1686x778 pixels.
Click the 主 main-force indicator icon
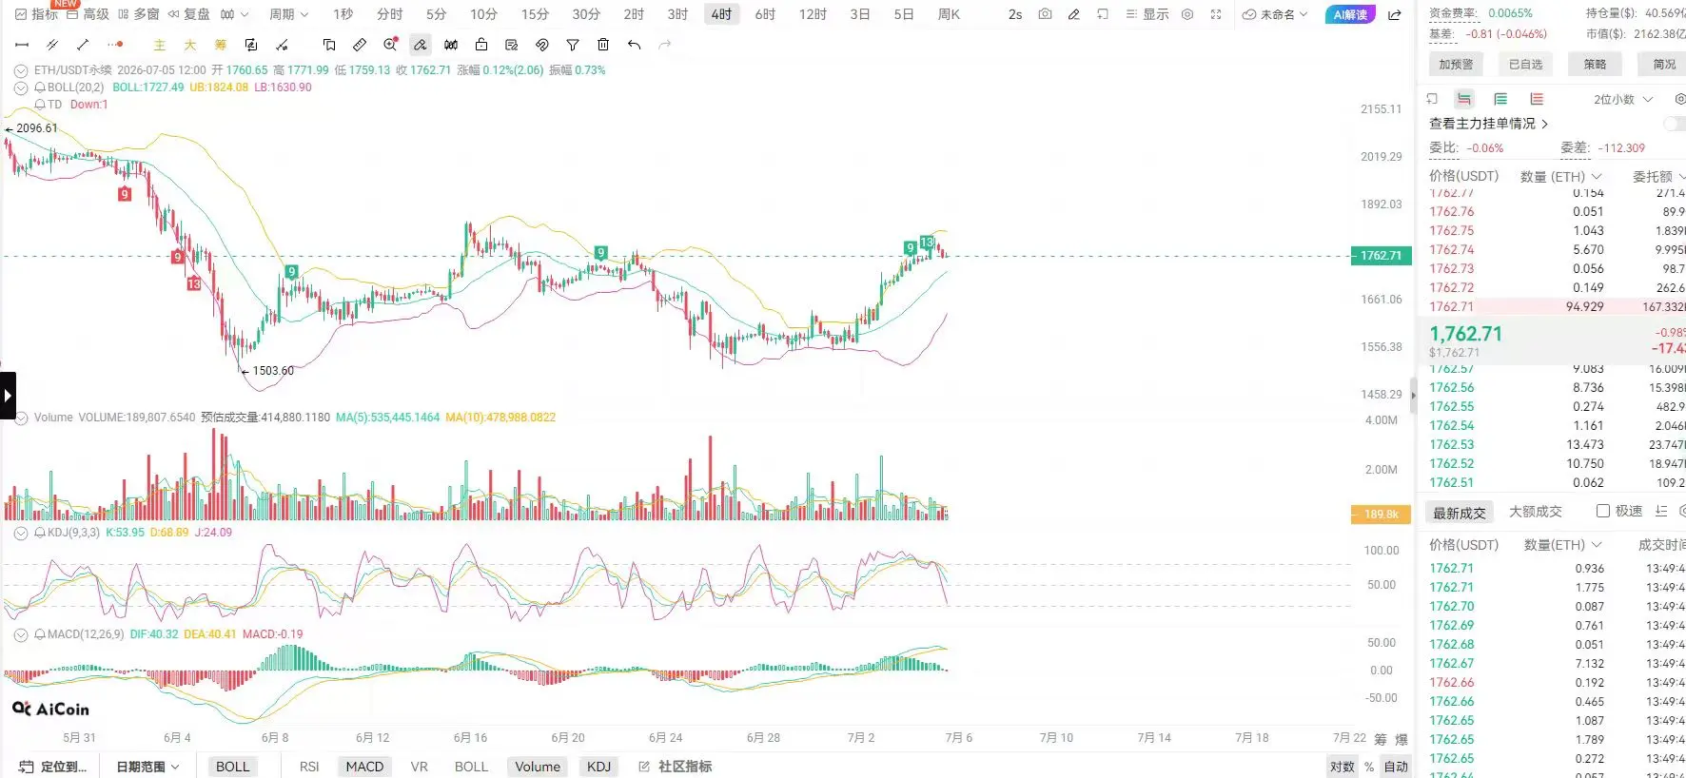(x=160, y=45)
